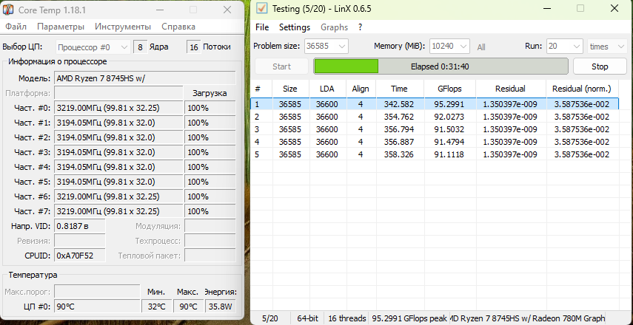Expand the Run count 20 dropdown
The height and width of the screenshot is (325, 633).
click(x=564, y=47)
